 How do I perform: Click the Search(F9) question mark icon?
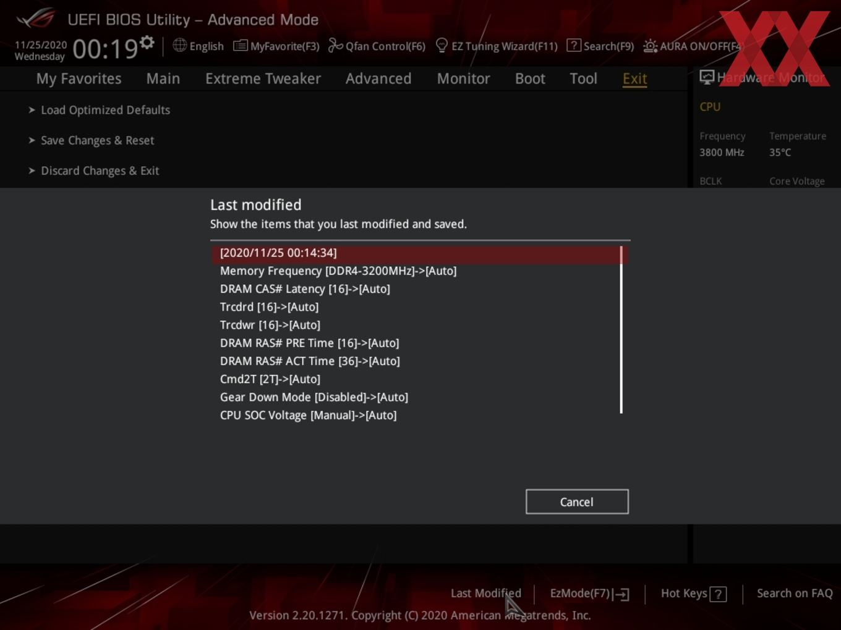click(573, 46)
